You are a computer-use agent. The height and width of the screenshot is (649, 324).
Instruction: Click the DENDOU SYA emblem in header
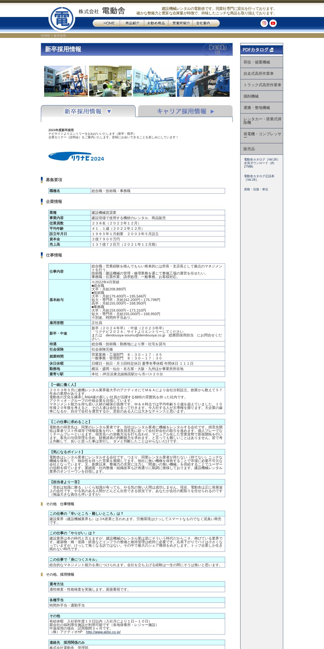click(218, 49)
